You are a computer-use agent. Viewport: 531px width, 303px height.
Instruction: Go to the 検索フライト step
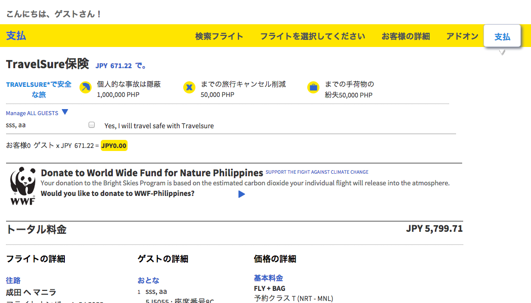coord(219,36)
